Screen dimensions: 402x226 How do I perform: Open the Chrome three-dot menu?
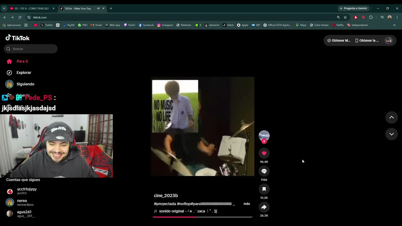pos(397,17)
